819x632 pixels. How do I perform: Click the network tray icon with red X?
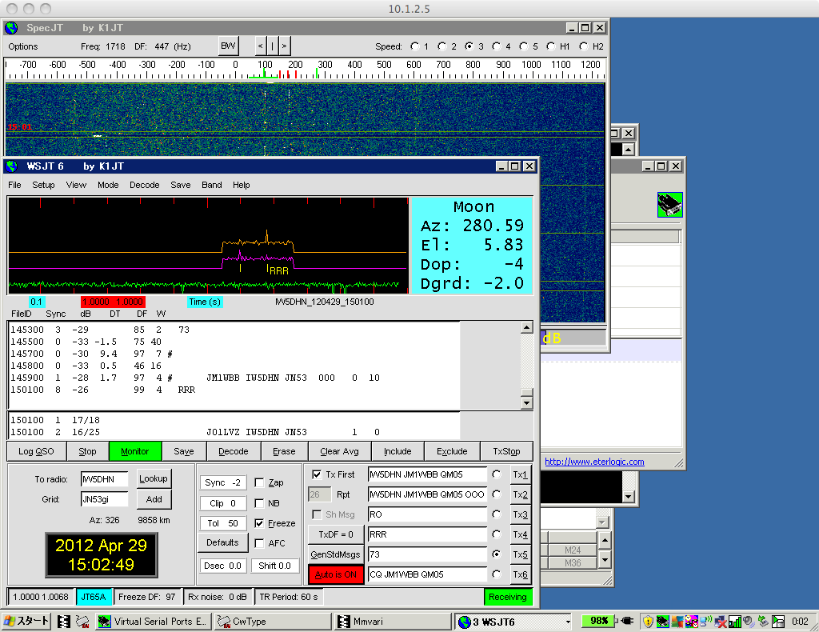721,621
